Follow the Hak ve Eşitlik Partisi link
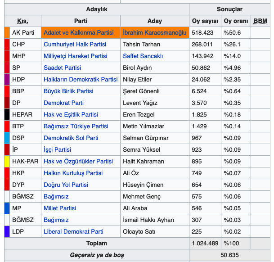 pyautogui.click(x=71, y=115)
